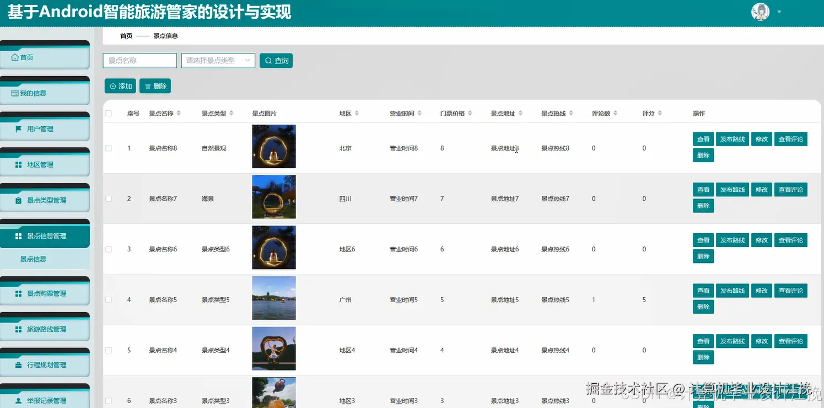Check the box for row 景点名称8
This screenshot has height=408, width=824.
click(109, 148)
